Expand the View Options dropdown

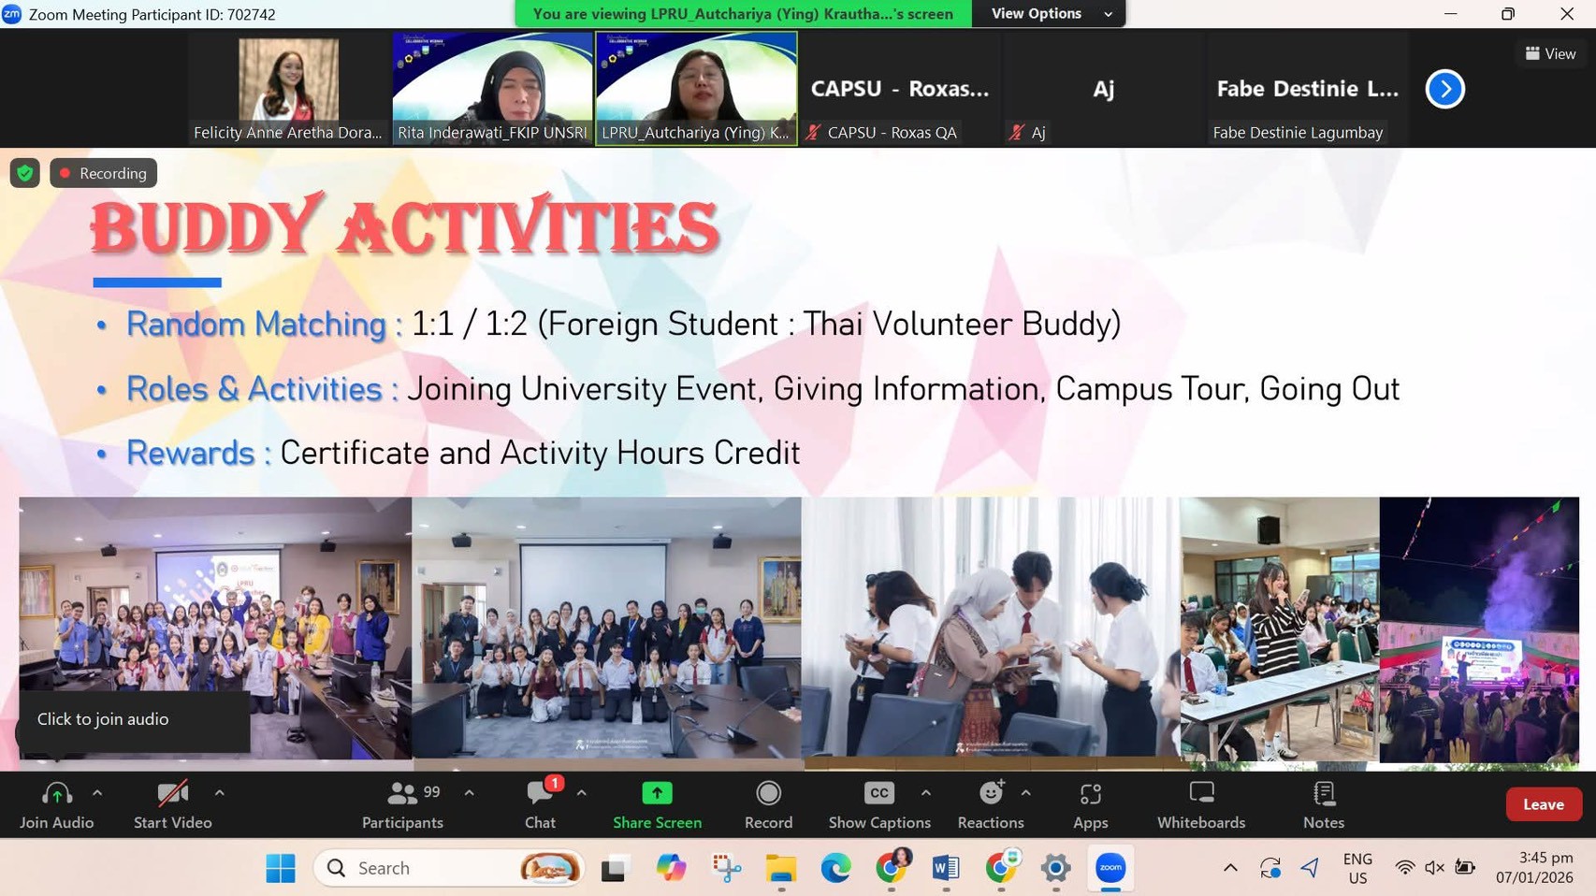point(1050,14)
